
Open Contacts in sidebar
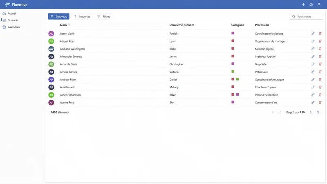click(x=11, y=20)
